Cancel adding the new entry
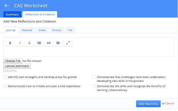 point(170,104)
